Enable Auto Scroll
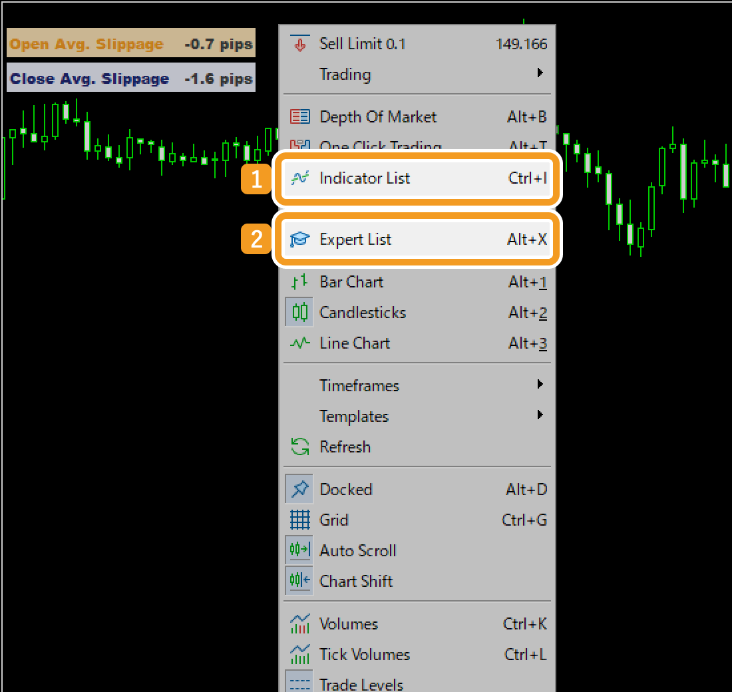The image size is (732, 692). 299,550
